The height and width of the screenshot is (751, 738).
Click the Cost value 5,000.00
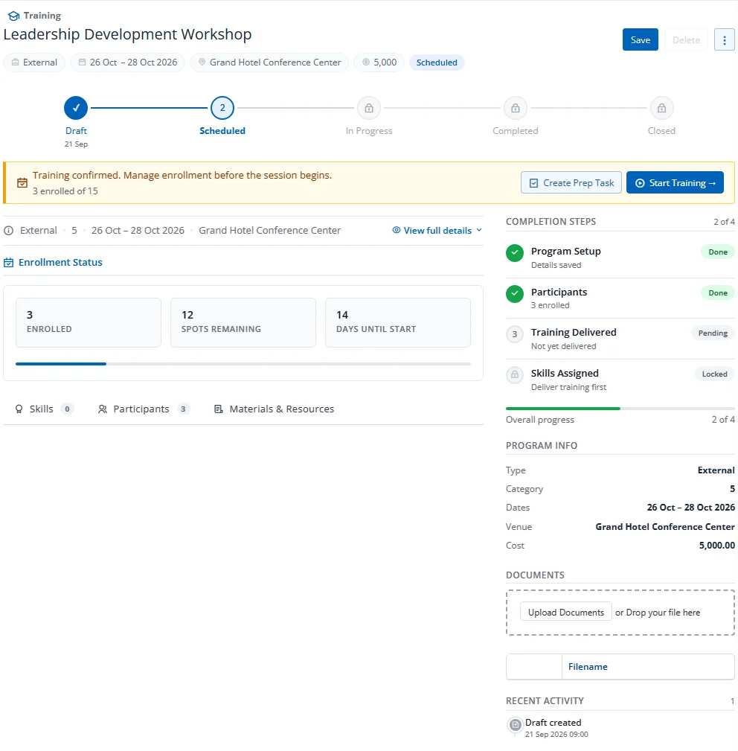click(x=716, y=545)
